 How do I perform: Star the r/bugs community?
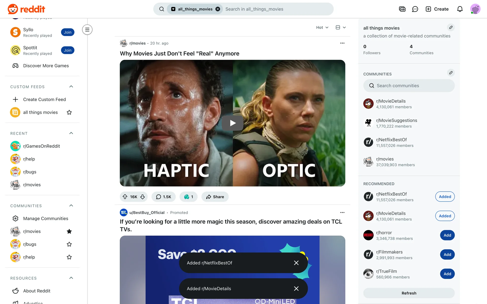point(69,244)
